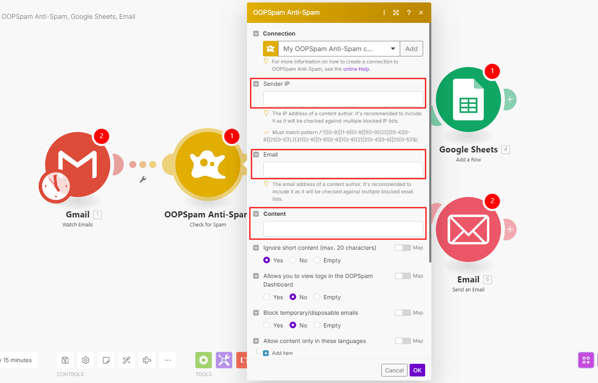Click the save icon in Controls
This screenshot has width=598, height=383.
(x=65, y=360)
